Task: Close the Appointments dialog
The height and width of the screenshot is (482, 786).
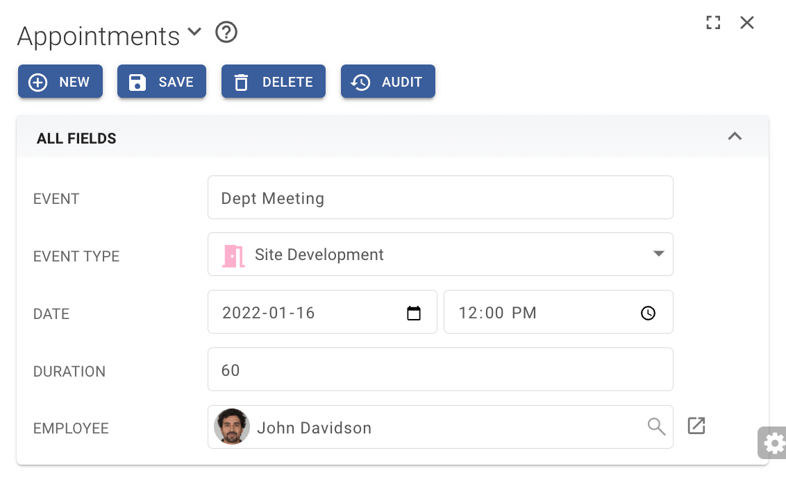Action: point(747,23)
